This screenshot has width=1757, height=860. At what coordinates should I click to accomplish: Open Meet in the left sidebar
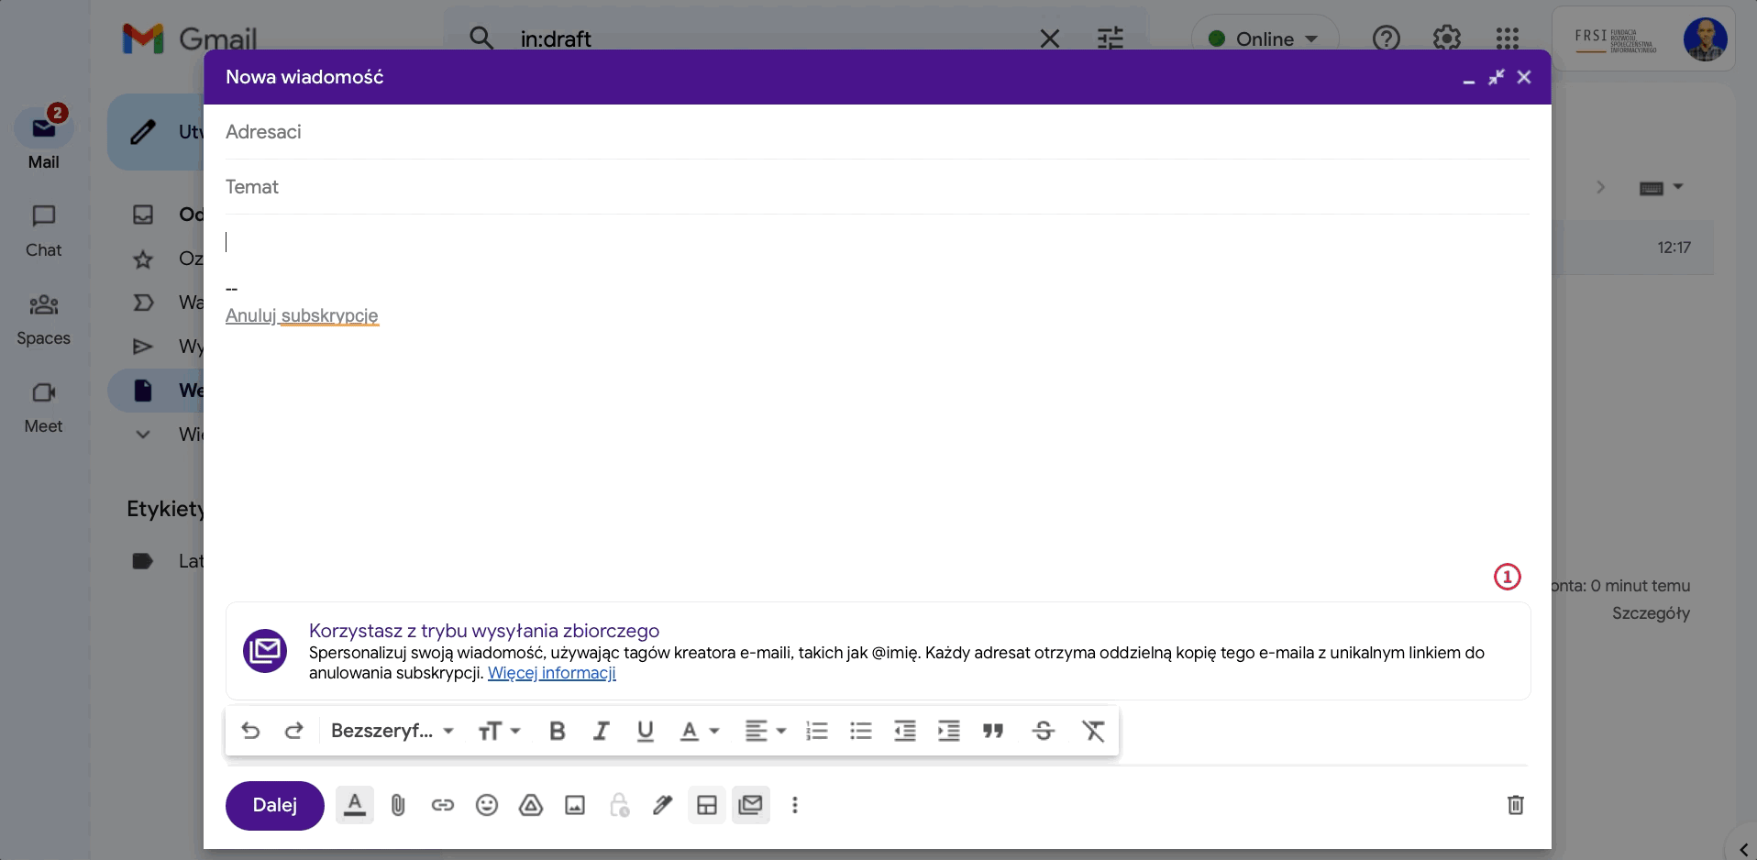tap(43, 407)
